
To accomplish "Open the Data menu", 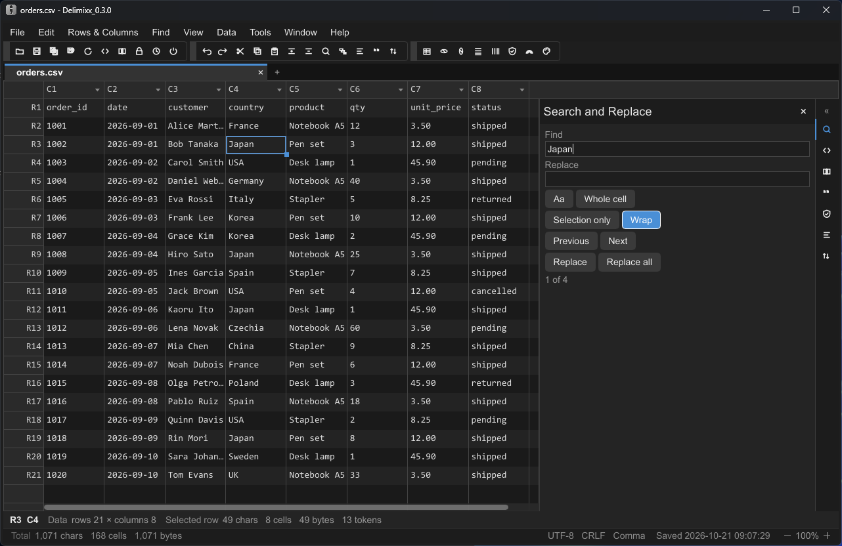I will click(227, 32).
